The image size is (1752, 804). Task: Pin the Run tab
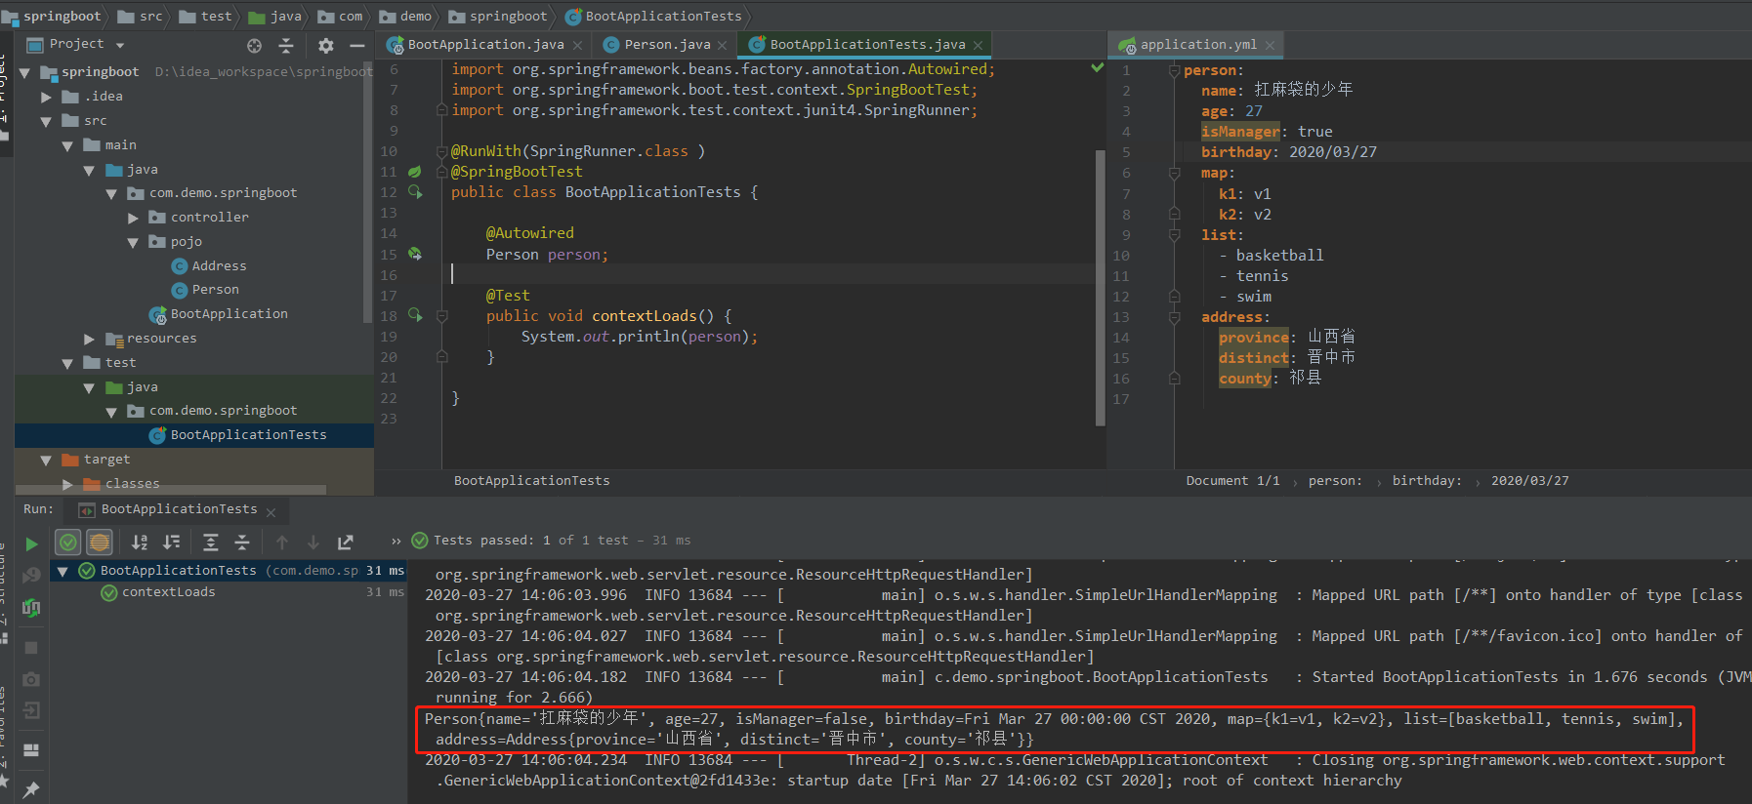point(31,788)
